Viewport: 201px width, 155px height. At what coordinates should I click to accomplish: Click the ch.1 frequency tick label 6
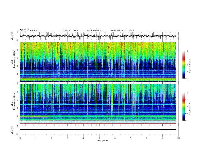18,58
